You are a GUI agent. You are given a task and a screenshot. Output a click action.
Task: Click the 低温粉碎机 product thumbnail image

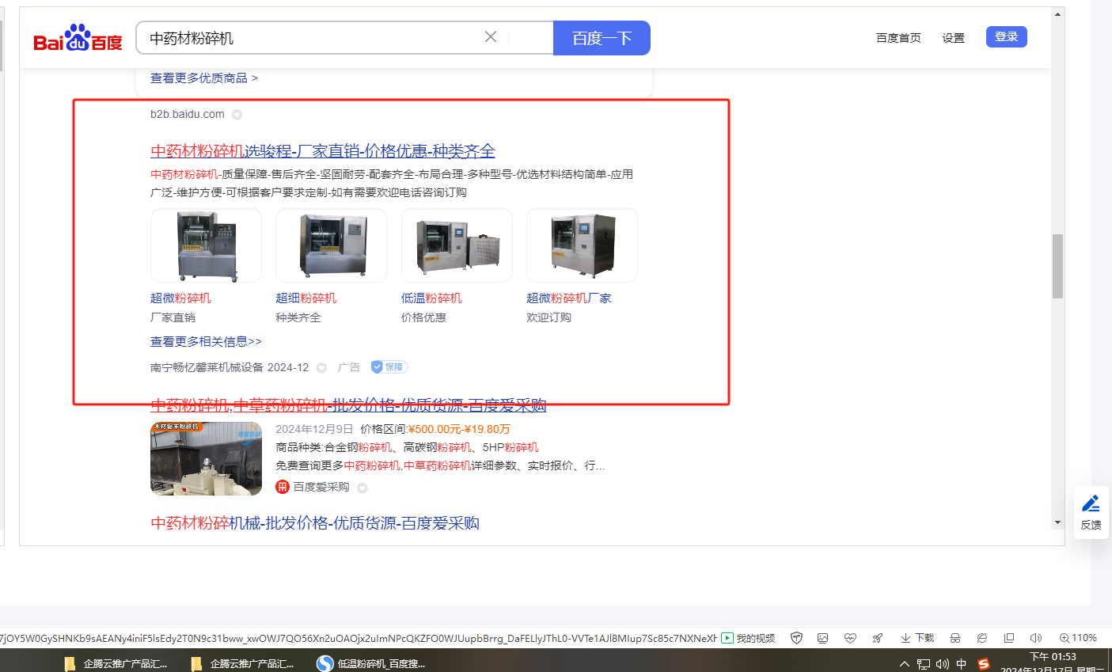(x=457, y=245)
